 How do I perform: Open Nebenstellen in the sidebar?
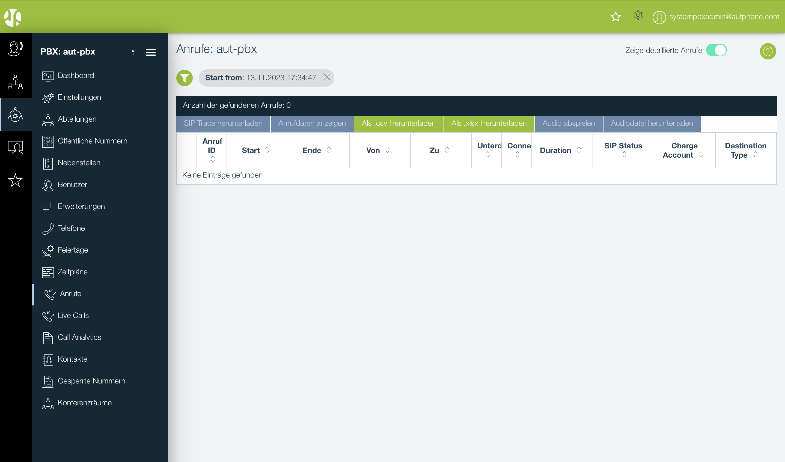click(79, 163)
